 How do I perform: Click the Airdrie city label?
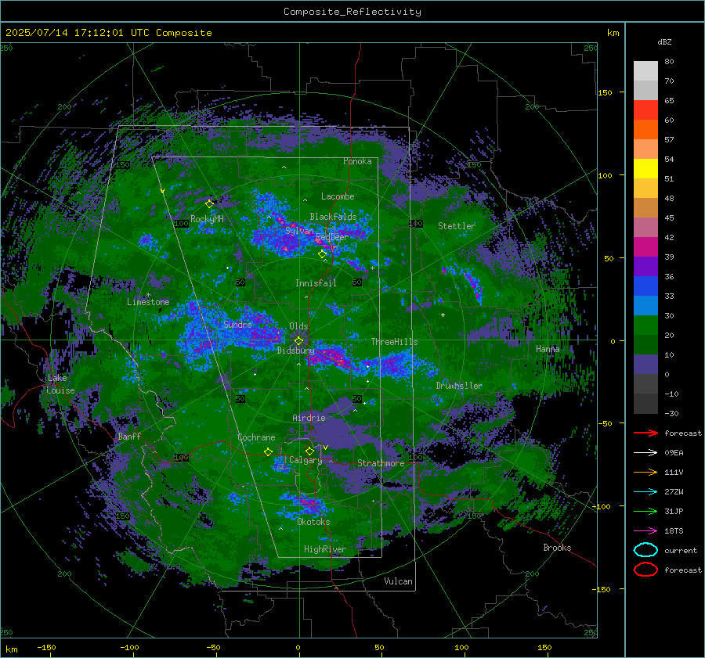309,418
